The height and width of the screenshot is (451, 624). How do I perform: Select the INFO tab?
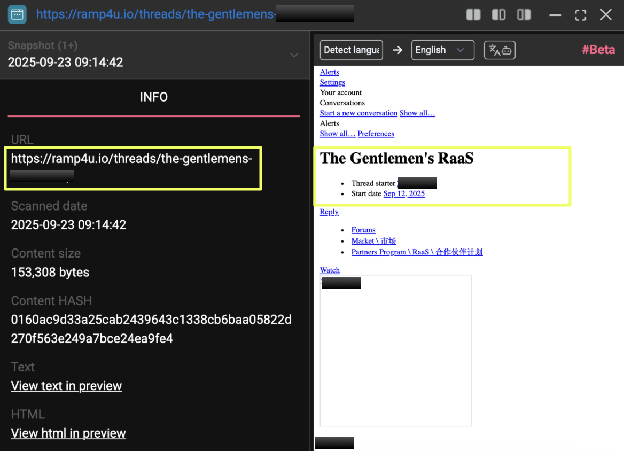[154, 97]
